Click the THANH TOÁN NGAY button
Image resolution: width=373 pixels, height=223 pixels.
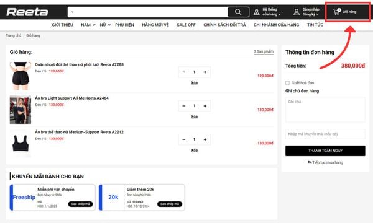325,151
